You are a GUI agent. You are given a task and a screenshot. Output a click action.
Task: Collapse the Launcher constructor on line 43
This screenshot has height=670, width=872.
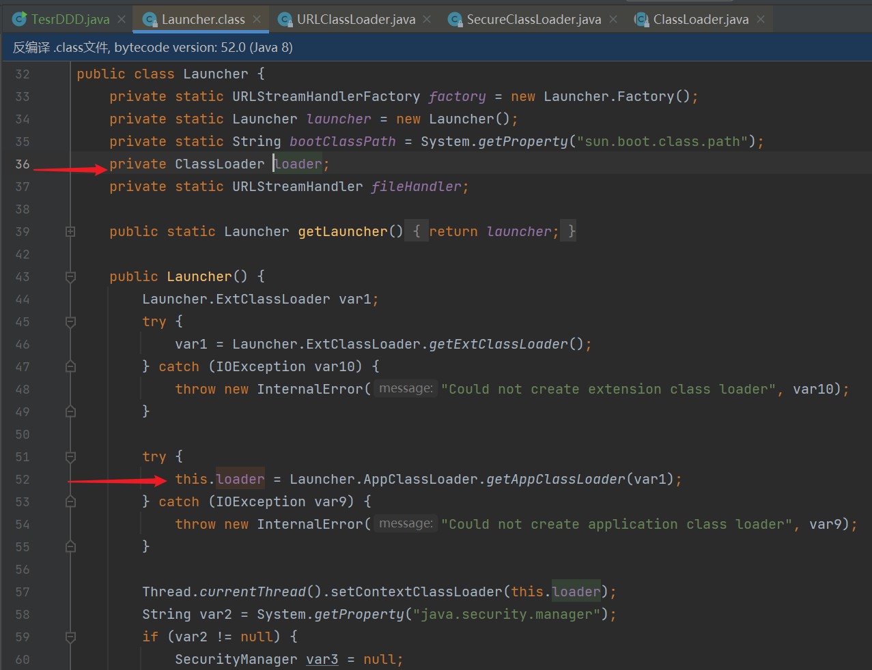pyautogui.click(x=70, y=277)
